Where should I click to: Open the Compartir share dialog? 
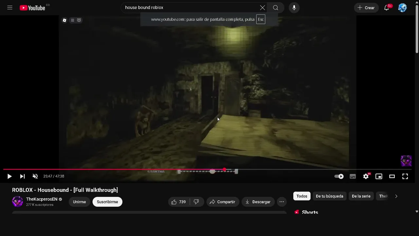coord(223,202)
